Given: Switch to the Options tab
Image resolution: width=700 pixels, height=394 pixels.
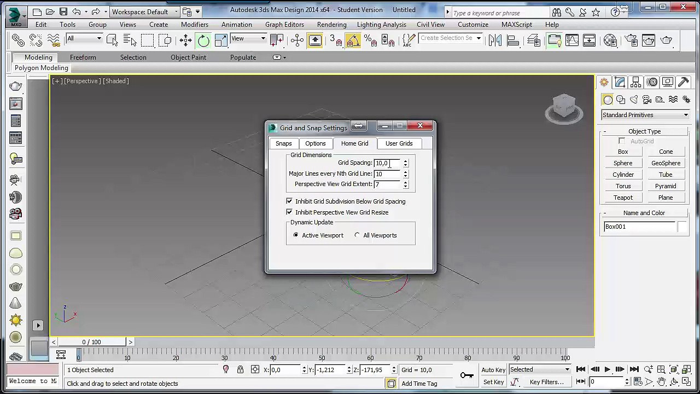Looking at the screenshot, I should tap(316, 143).
